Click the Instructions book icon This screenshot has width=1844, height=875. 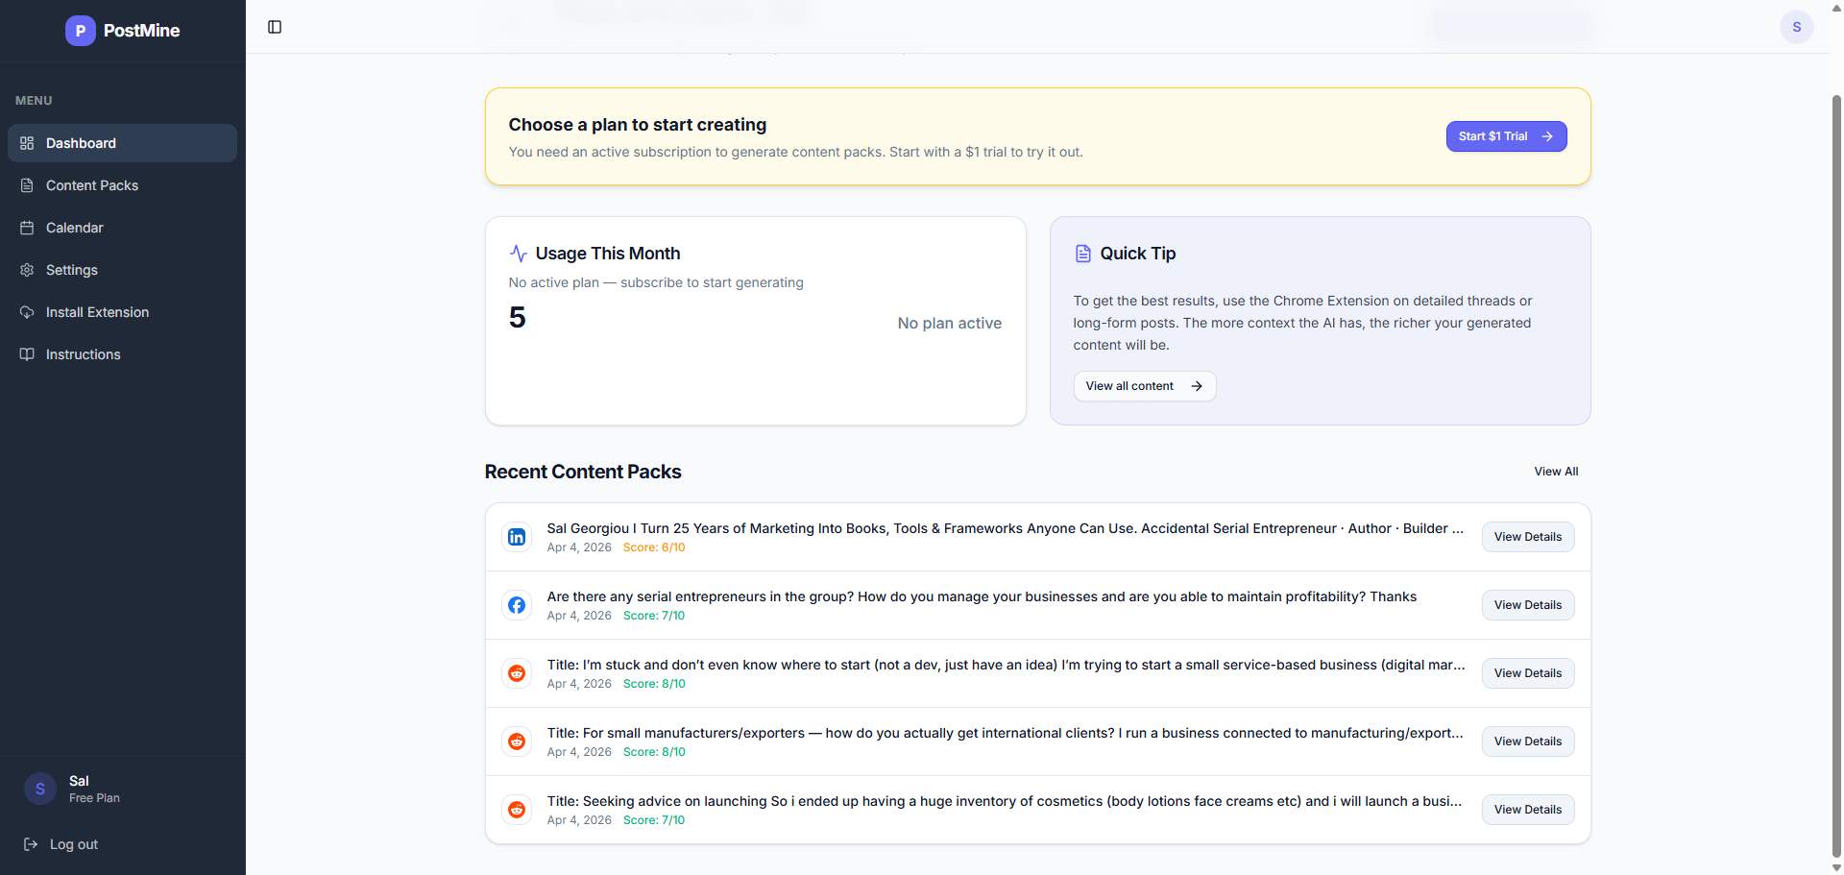(26, 354)
